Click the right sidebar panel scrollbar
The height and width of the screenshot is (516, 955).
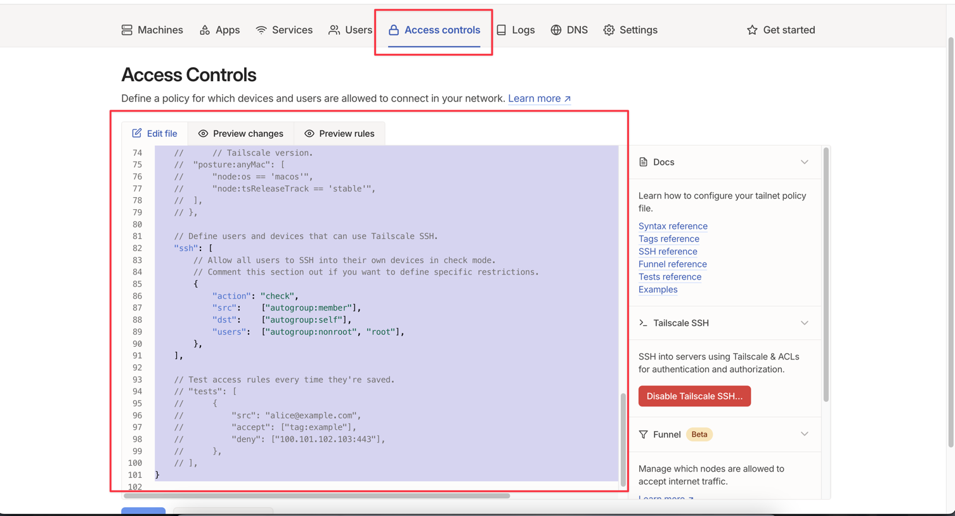(x=826, y=274)
